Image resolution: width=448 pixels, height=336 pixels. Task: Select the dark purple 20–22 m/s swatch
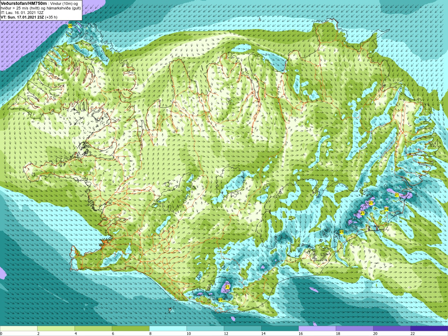pos(392,329)
